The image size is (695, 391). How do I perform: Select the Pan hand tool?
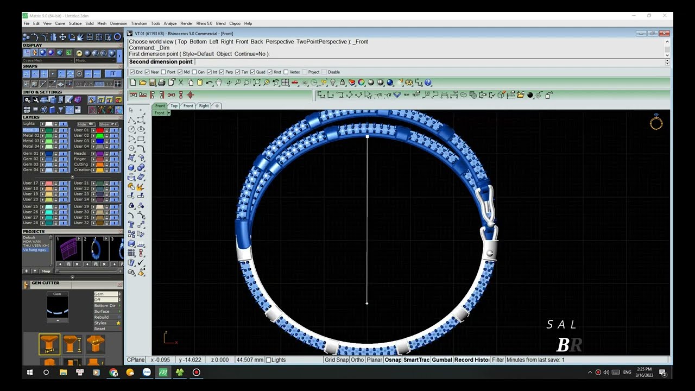219,83
